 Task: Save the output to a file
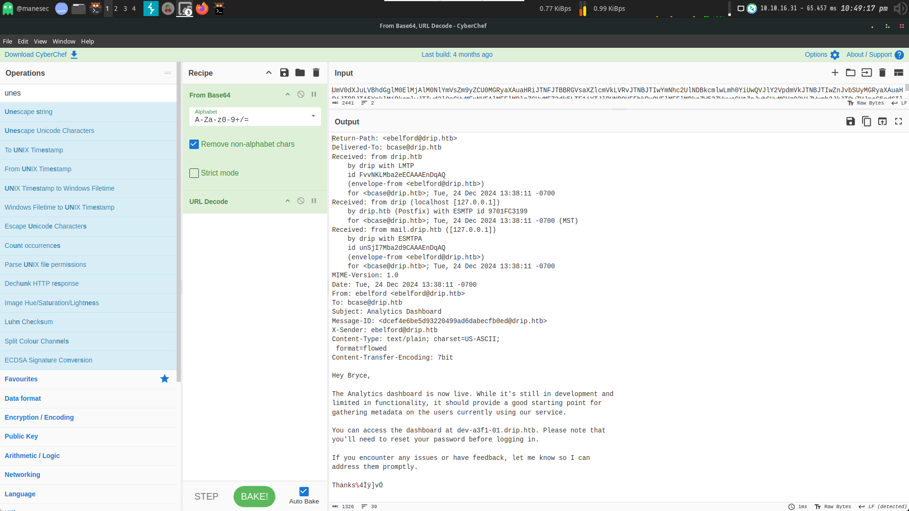tap(850, 122)
